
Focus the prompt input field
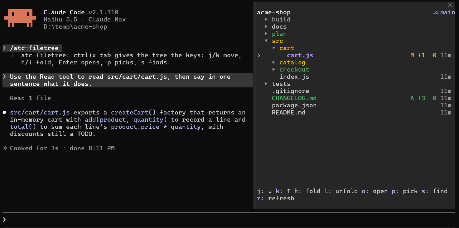point(229,220)
